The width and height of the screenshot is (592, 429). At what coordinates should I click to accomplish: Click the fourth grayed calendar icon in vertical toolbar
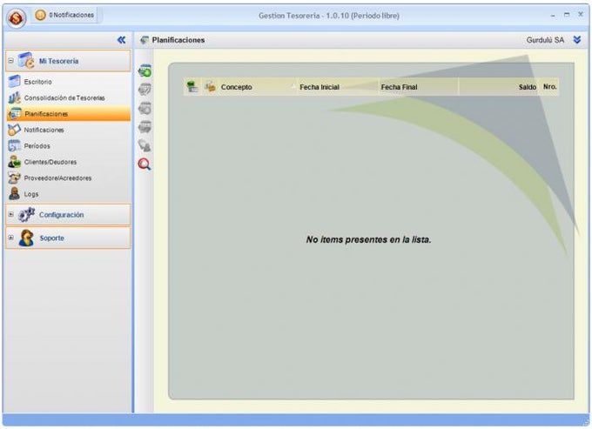(145, 127)
